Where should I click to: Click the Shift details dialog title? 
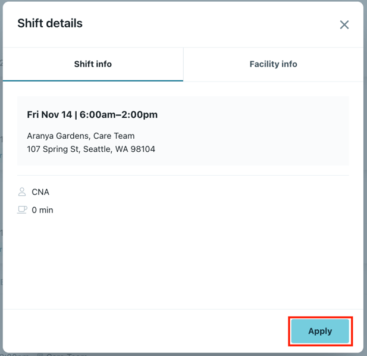pos(50,24)
